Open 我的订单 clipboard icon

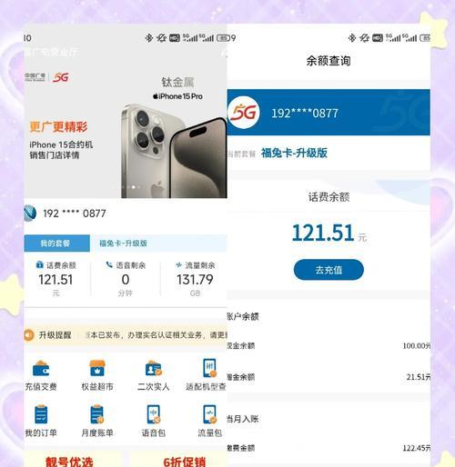click(x=41, y=414)
